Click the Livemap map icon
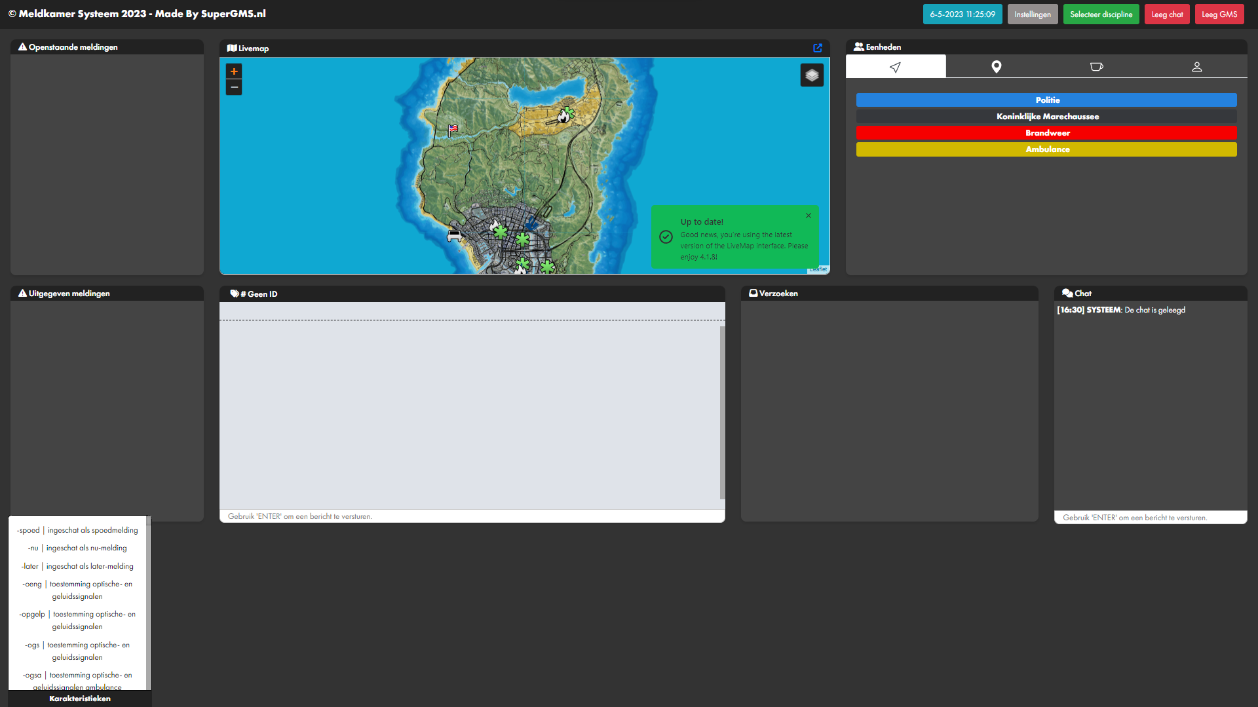The image size is (1258, 707). 232,48
